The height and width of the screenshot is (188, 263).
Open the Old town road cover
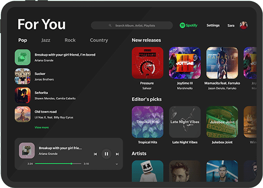22,114
